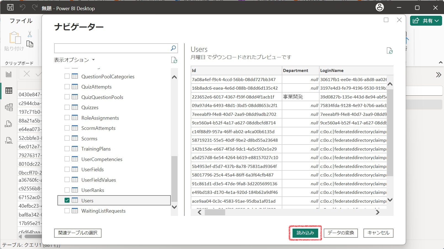Click the データの変換 transform button
This screenshot has height=249, width=444.
[x=341, y=233]
